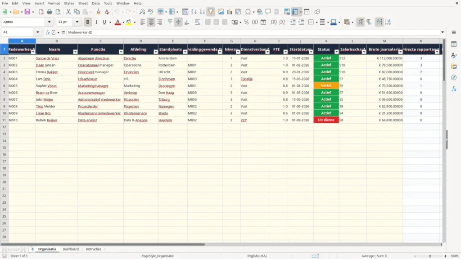Open the Sheet menu
Image resolution: width=461 pixels, height=259 pixels.
click(83, 3)
